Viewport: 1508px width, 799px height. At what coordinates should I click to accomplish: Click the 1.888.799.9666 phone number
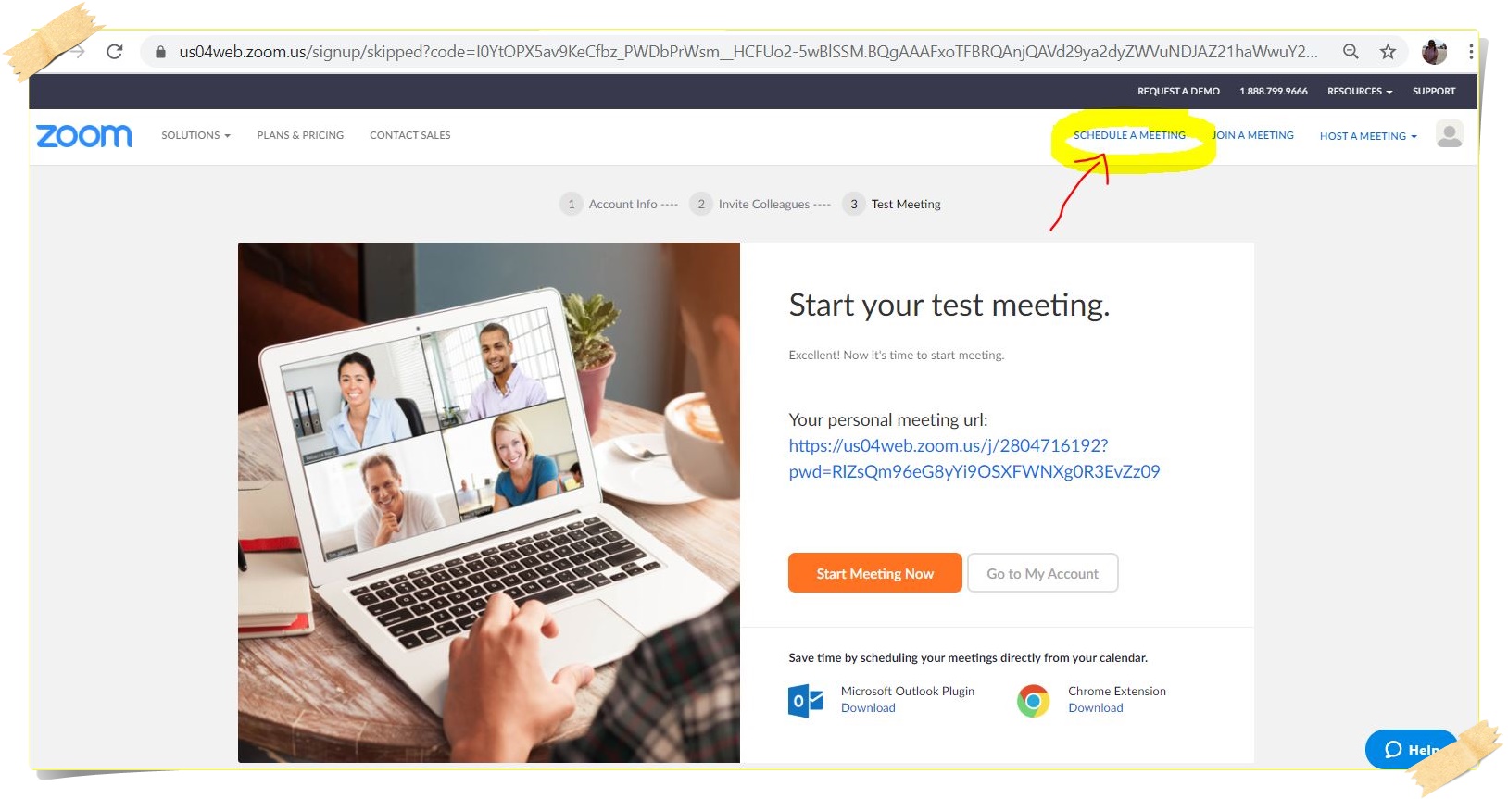tap(1274, 91)
